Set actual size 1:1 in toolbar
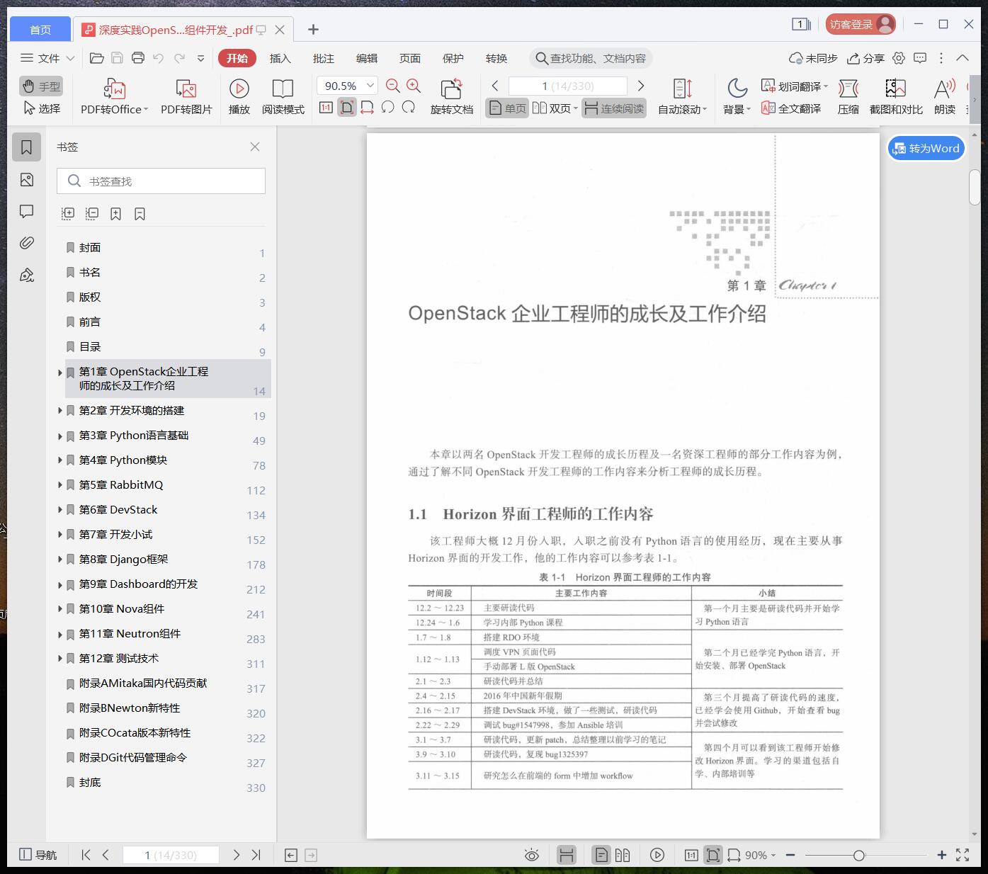Image resolution: width=988 pixels, height=874 pixels. [326, 108]
